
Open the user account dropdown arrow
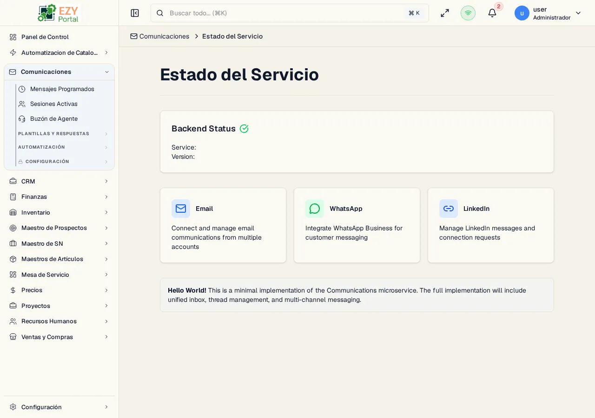[x=578, y=13]
